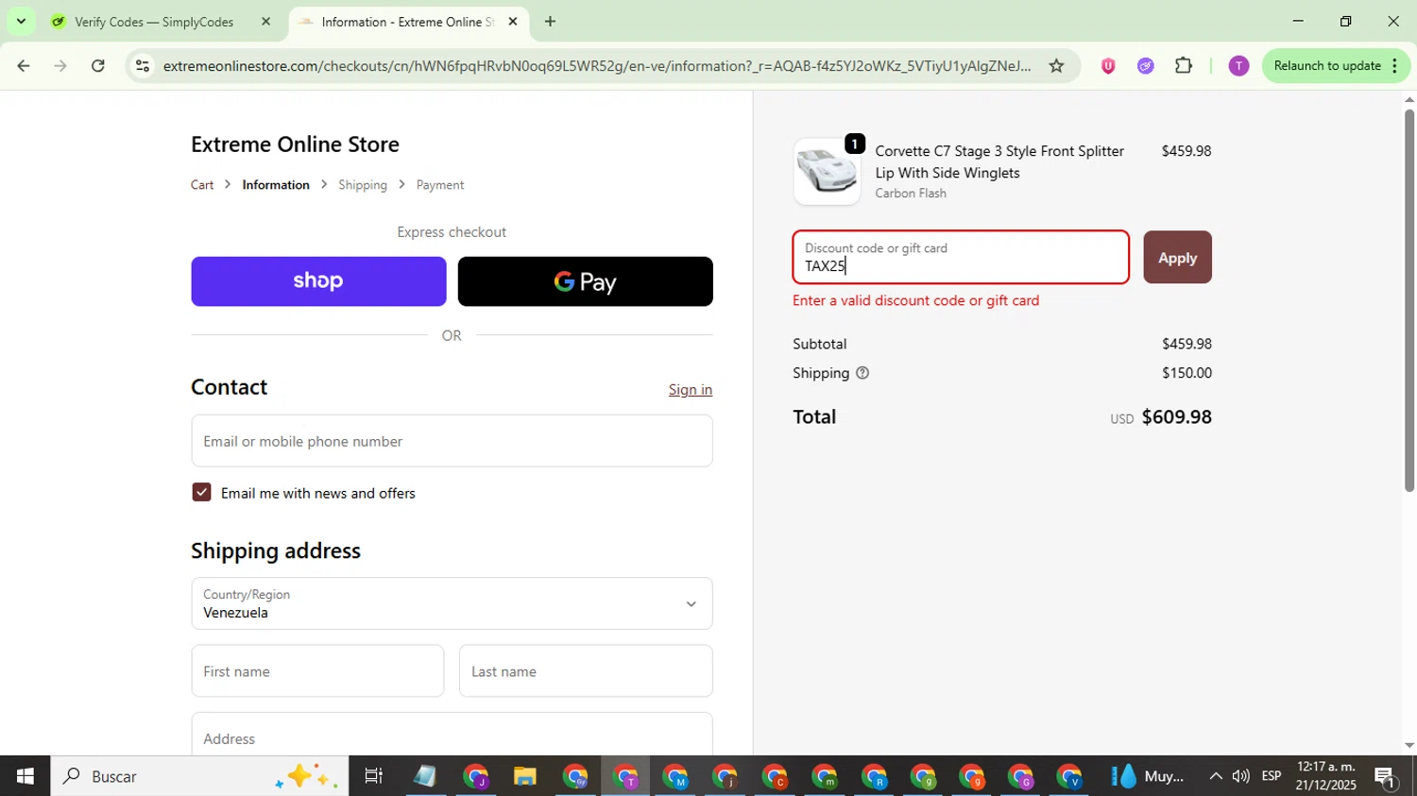Switch to Verify Codes SimplyCodes tab
Viewport: 1417px width, 796px height.
[x=156, y=22]
